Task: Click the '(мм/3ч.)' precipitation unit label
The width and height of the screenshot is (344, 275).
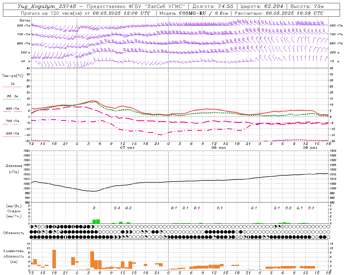Action: coord(14,206)
